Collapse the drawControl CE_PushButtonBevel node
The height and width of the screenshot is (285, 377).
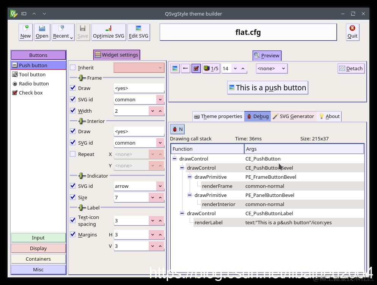point(182,168)
